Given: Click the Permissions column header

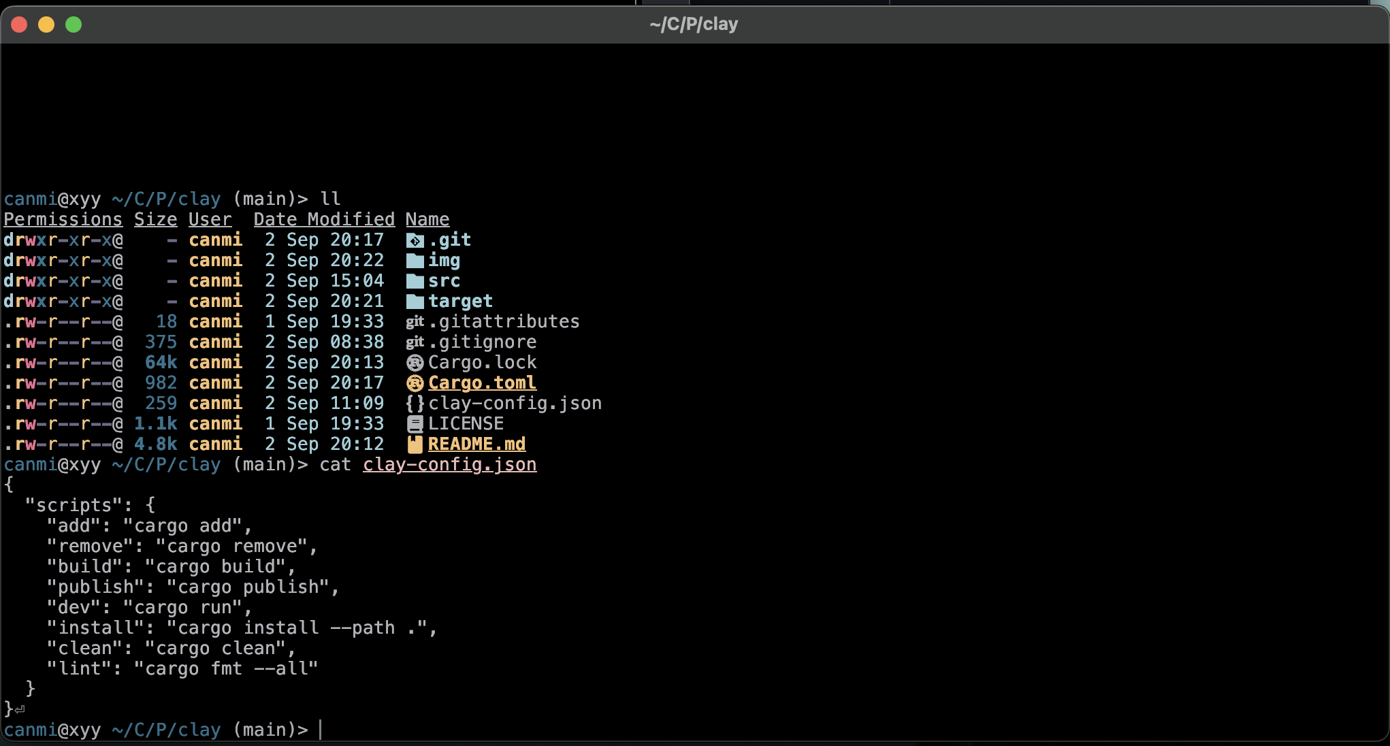Looking at the screenshot, I should (x=63, y=220).
